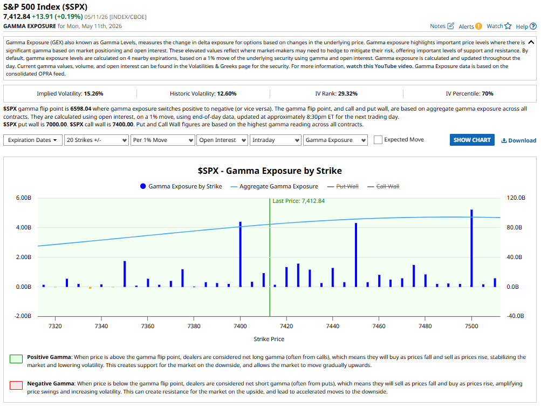Click the Alerts link text
This screenshot has width=541, height=407.
(x=466, y=26)
